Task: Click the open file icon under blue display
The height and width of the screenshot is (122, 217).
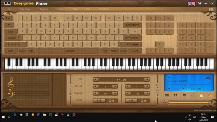Action: click(167, 95)
